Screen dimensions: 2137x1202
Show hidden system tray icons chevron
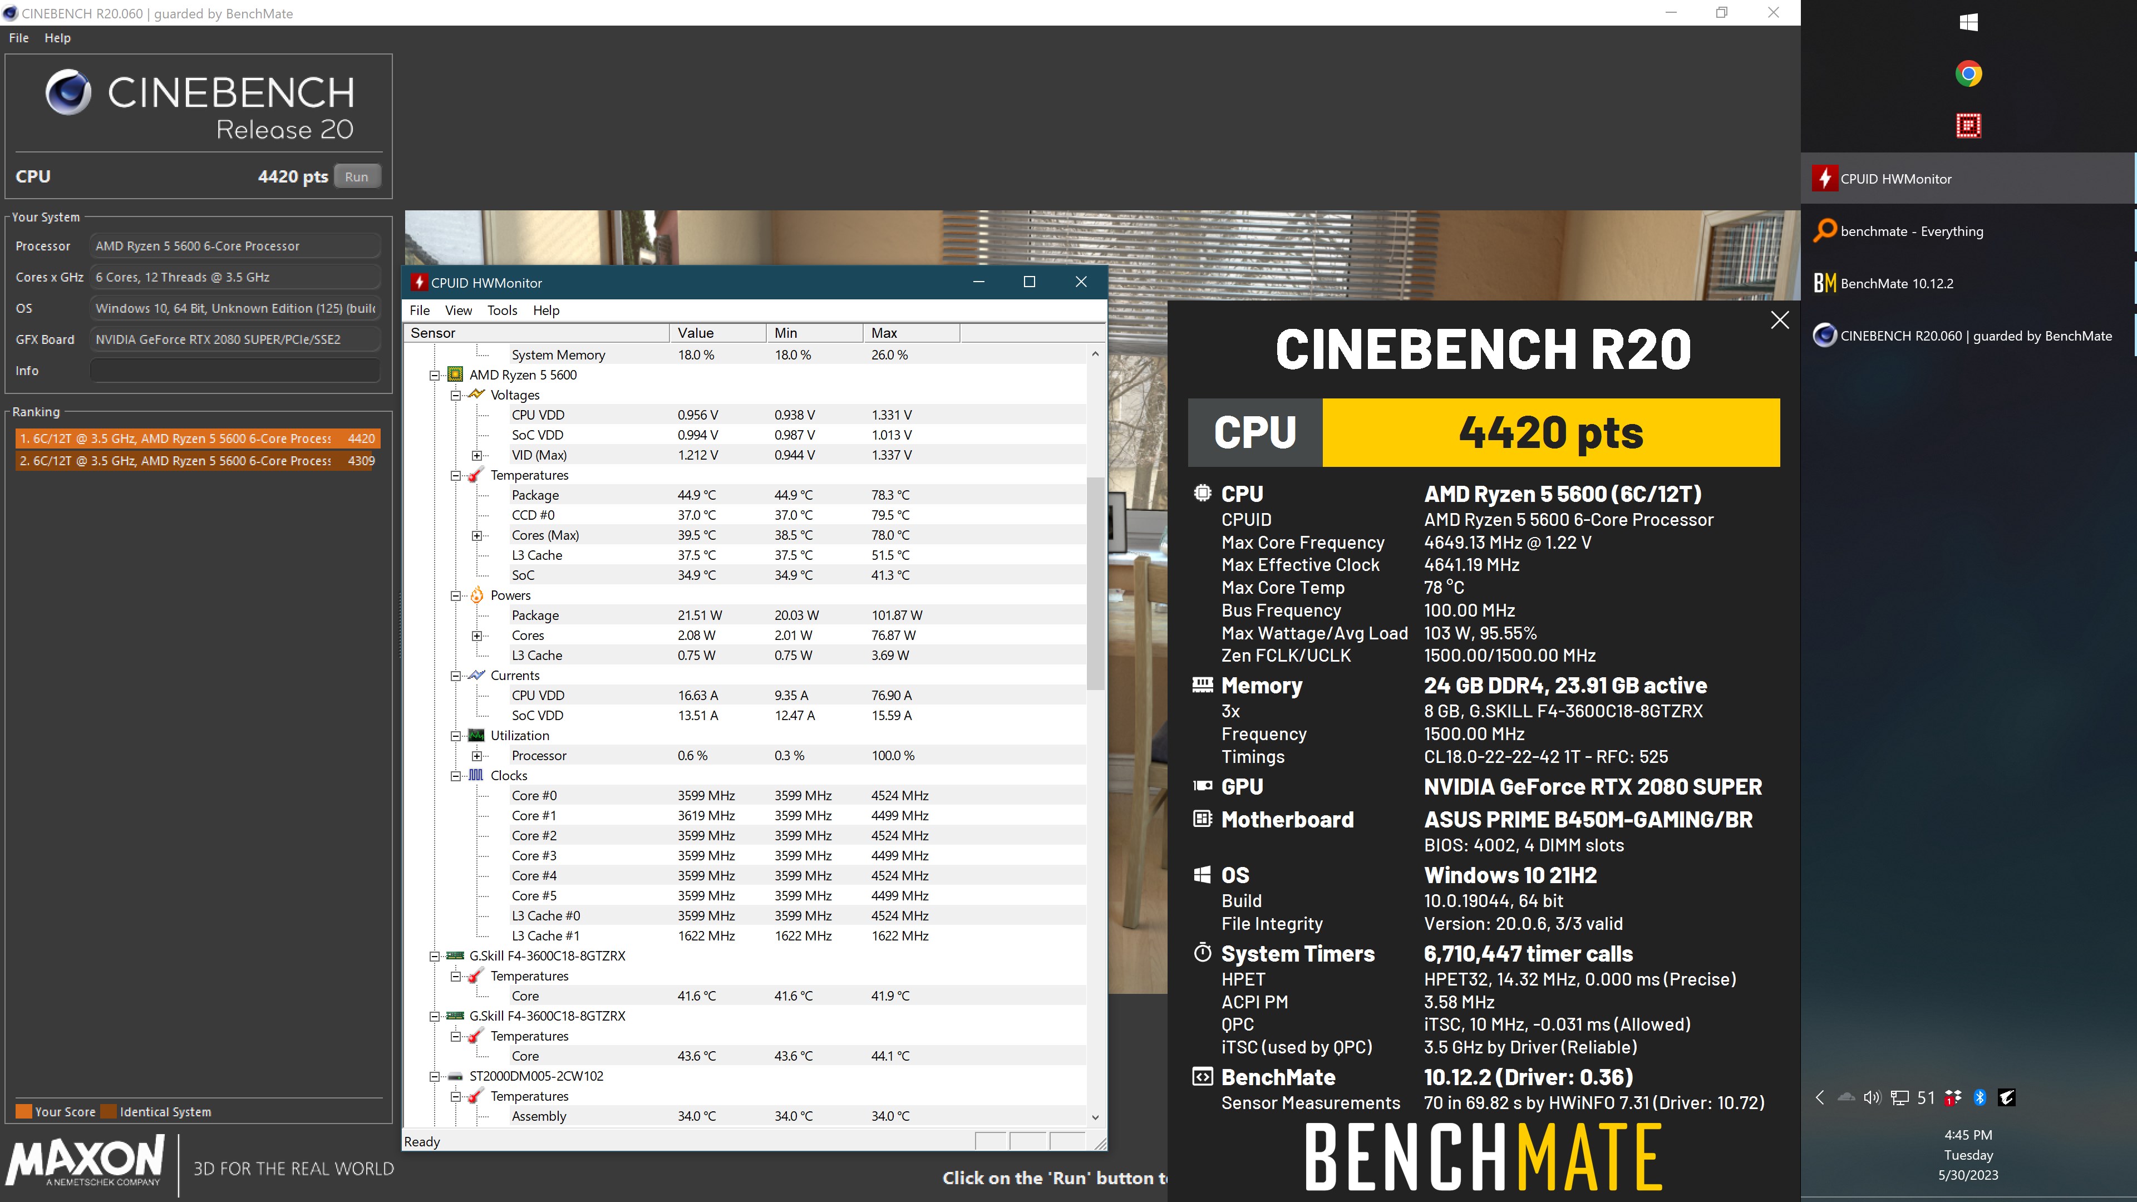point(1819,1097)
